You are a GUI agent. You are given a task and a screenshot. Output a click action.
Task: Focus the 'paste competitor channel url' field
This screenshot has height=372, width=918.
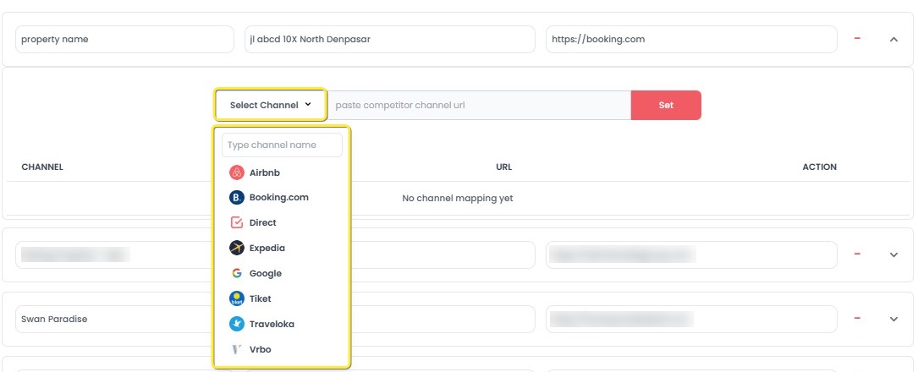(479, 106)
